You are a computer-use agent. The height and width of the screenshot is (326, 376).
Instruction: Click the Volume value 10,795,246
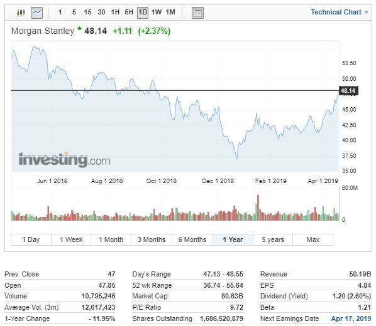coord(98,296)
